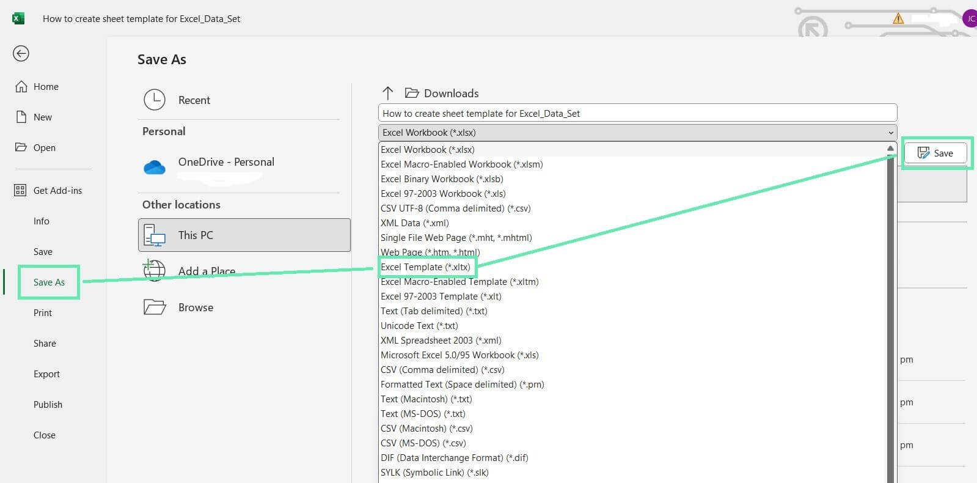
Task: Open the Publish page
Action: click(x=48, y=405)
